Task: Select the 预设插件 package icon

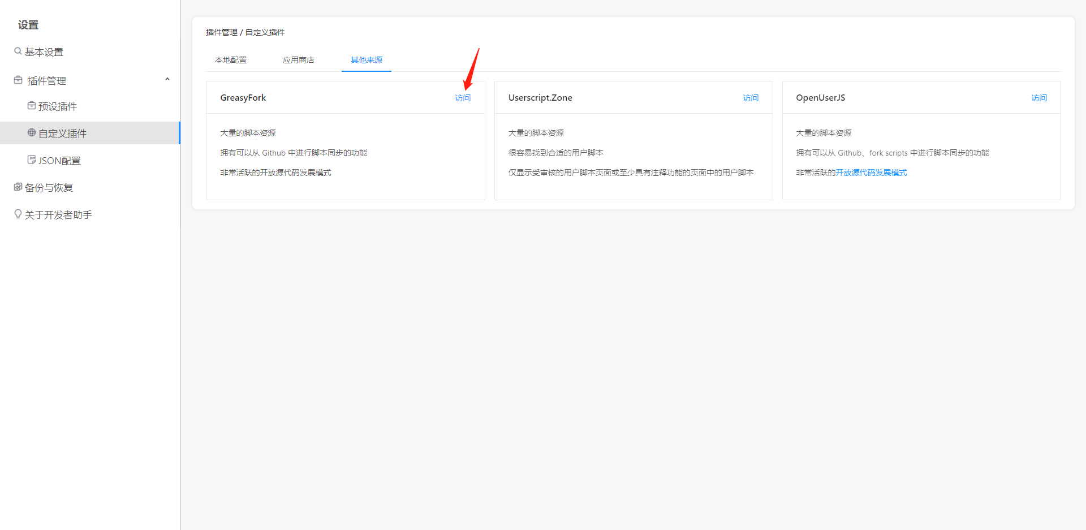Action: click(x=32, y=106)
